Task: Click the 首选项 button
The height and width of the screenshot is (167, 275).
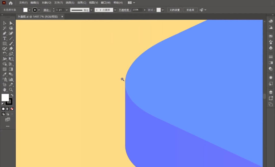Action: [190, 10]
